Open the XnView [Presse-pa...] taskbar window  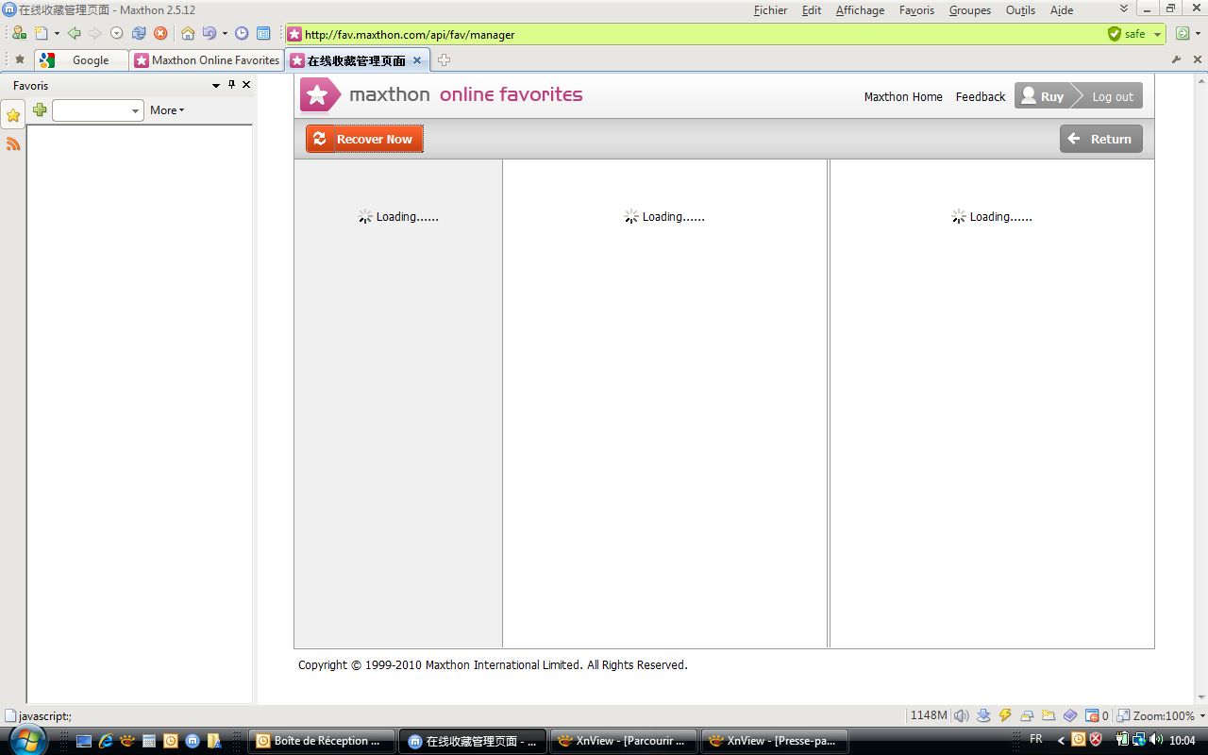pyautogui.click(x=775, y=741)
